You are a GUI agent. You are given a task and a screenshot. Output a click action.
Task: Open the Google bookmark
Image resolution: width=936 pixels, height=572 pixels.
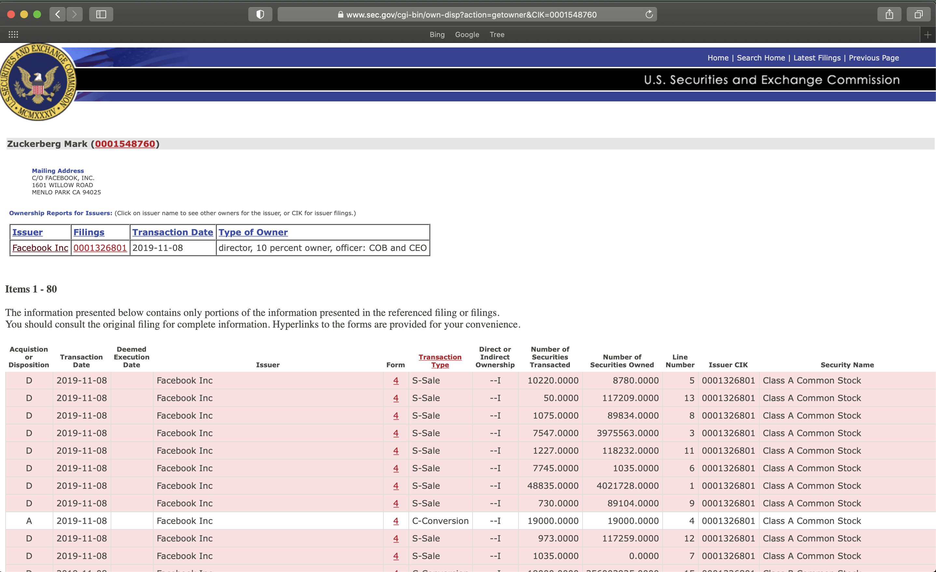point(466,34)
